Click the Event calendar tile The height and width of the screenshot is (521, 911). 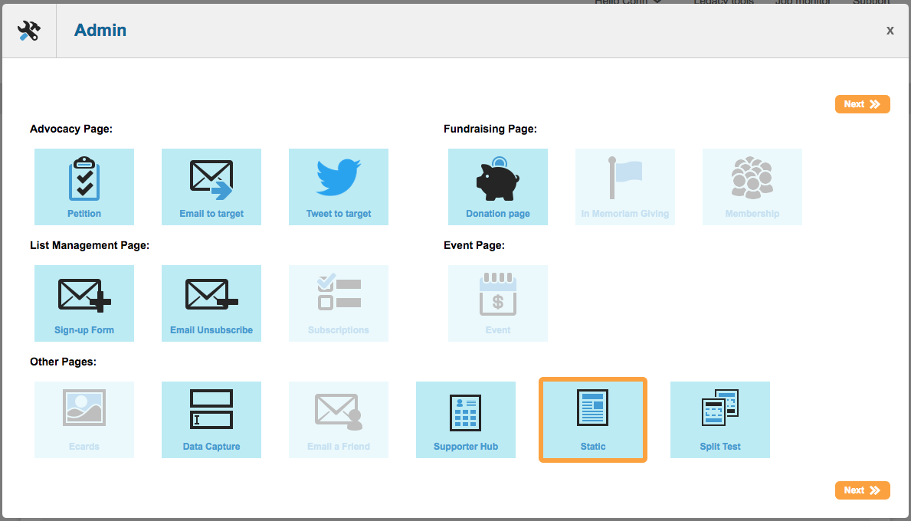click(498, 303)
